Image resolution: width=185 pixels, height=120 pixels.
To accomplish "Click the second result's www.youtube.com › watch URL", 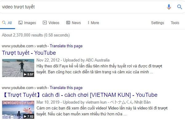I will tap(24, 88).
